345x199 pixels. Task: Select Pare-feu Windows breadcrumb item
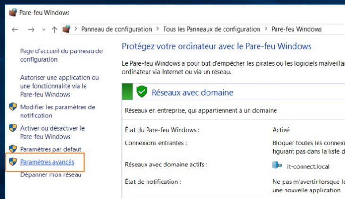point(296,29)
